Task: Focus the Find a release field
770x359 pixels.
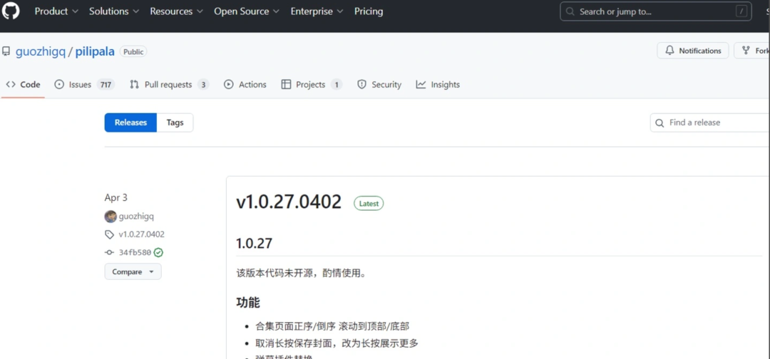Action: [x=710, y=123]
